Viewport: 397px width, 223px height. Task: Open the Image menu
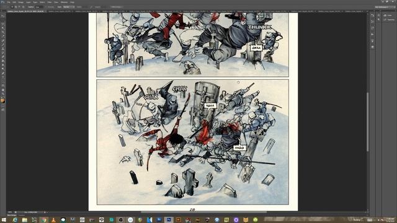point(21,2)
